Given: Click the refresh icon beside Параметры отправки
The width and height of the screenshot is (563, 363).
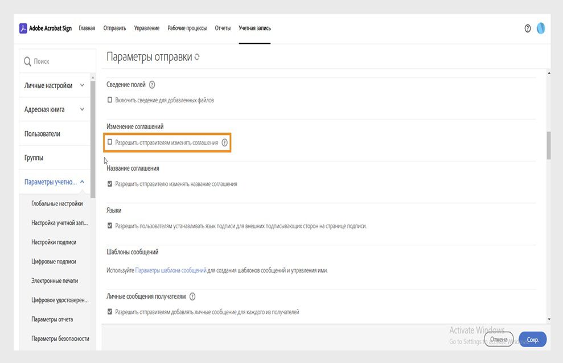Looking at the screenshot, I should [197, 57].
